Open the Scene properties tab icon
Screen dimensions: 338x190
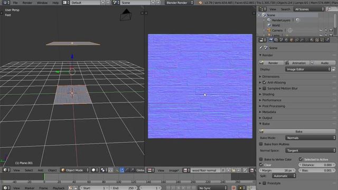(x=281, y=40)
